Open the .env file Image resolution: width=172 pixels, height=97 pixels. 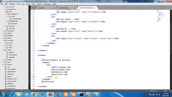point(9,67)
